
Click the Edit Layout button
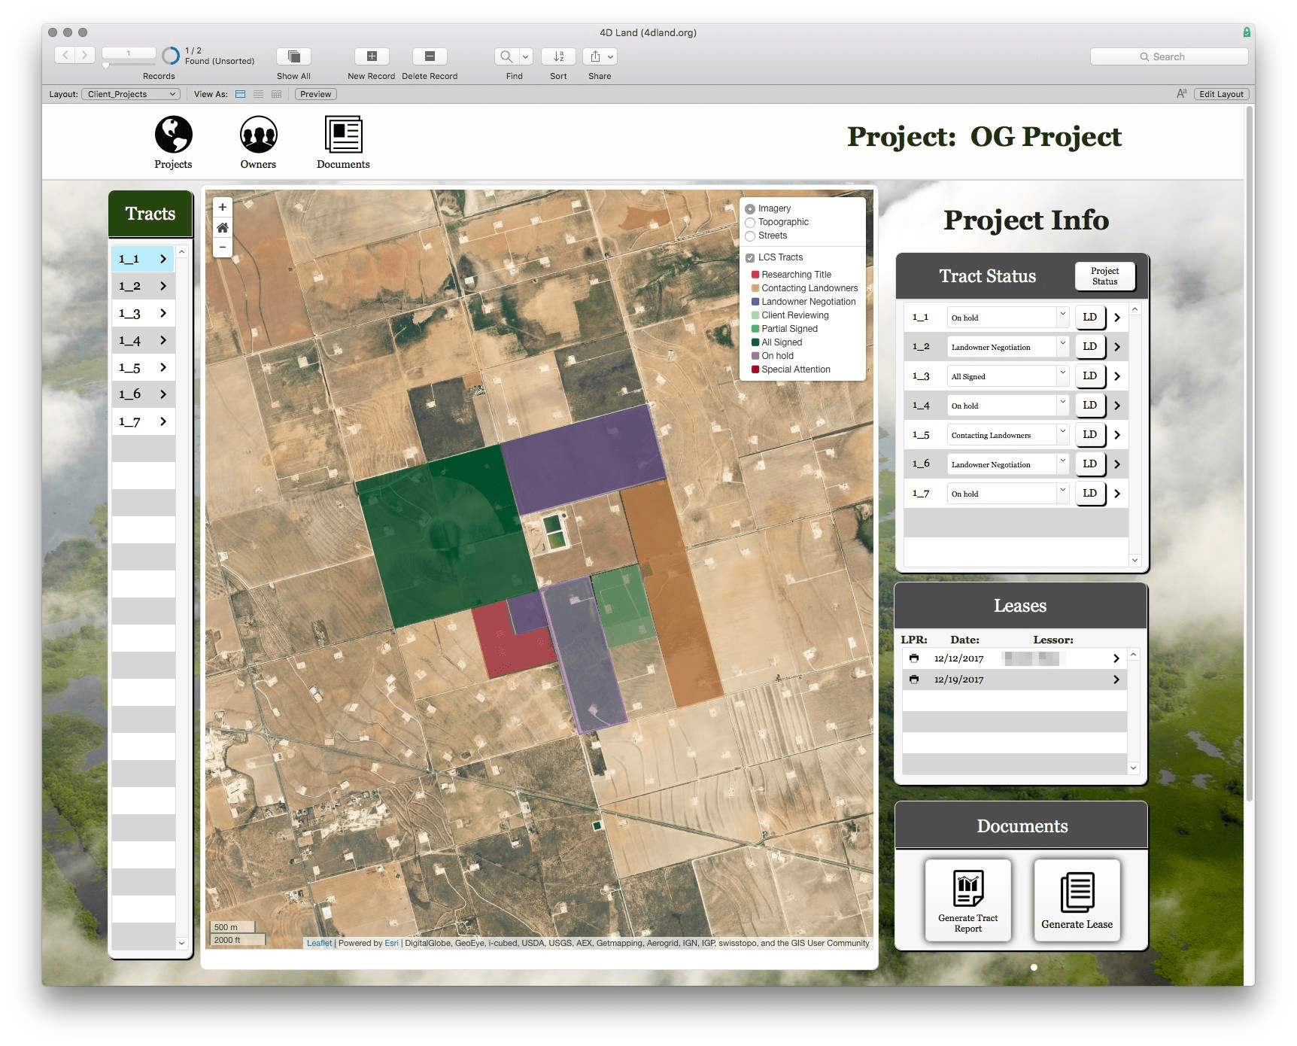1221,94
